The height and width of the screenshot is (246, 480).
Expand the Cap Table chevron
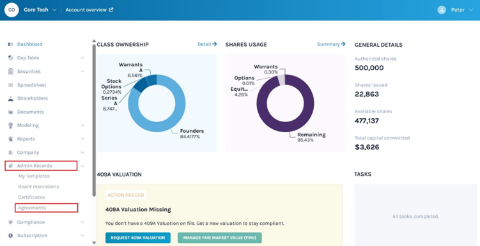pos(82,58)
